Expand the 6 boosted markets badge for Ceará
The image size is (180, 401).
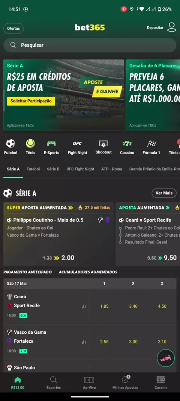(x=23, y=316)
